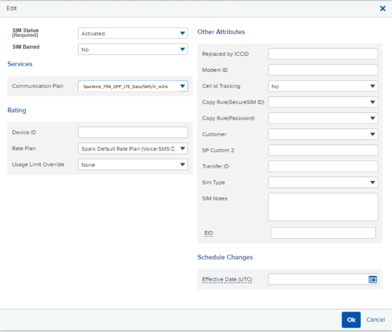Click into the Device ID field
This screenshot has height=332, width=392.
[133, 132]
